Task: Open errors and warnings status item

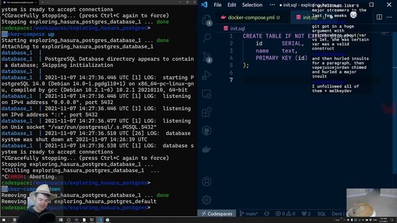Action: coord(285,214)
